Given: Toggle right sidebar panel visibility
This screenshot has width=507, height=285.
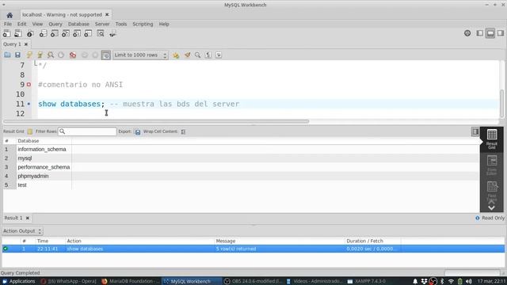Looking at the screenshot, I should 501,33.
